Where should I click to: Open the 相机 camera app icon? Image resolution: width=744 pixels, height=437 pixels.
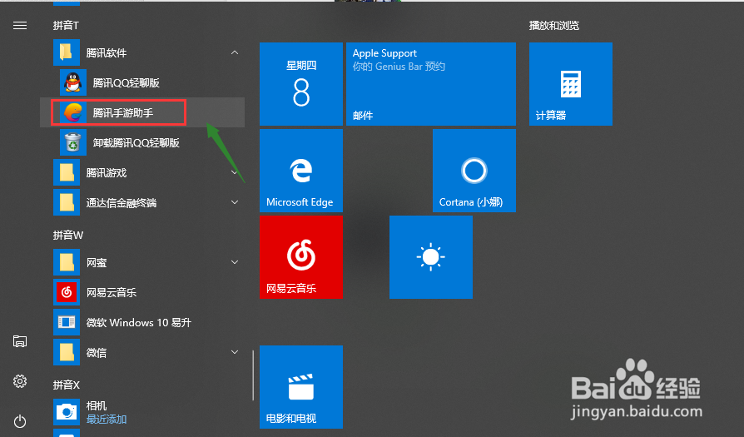point(67,412)
